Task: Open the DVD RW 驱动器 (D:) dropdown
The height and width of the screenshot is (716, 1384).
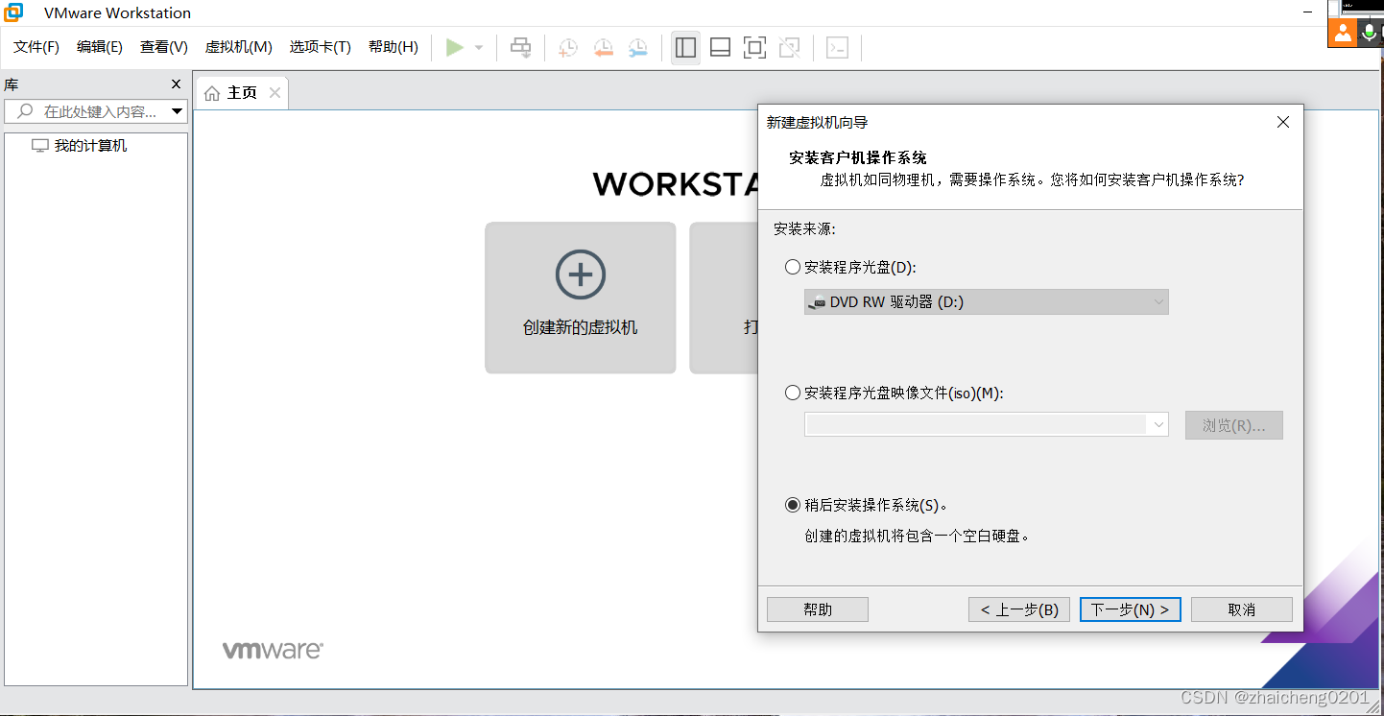Action: click(x=987, y=301)
